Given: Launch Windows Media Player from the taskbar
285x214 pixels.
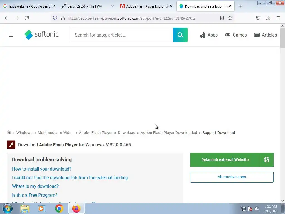Looking at the screenshot, I should [42, 208].
